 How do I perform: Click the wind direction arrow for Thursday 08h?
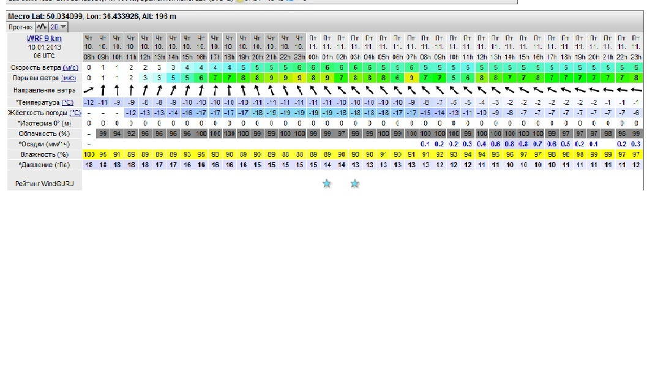click(89, 90)
